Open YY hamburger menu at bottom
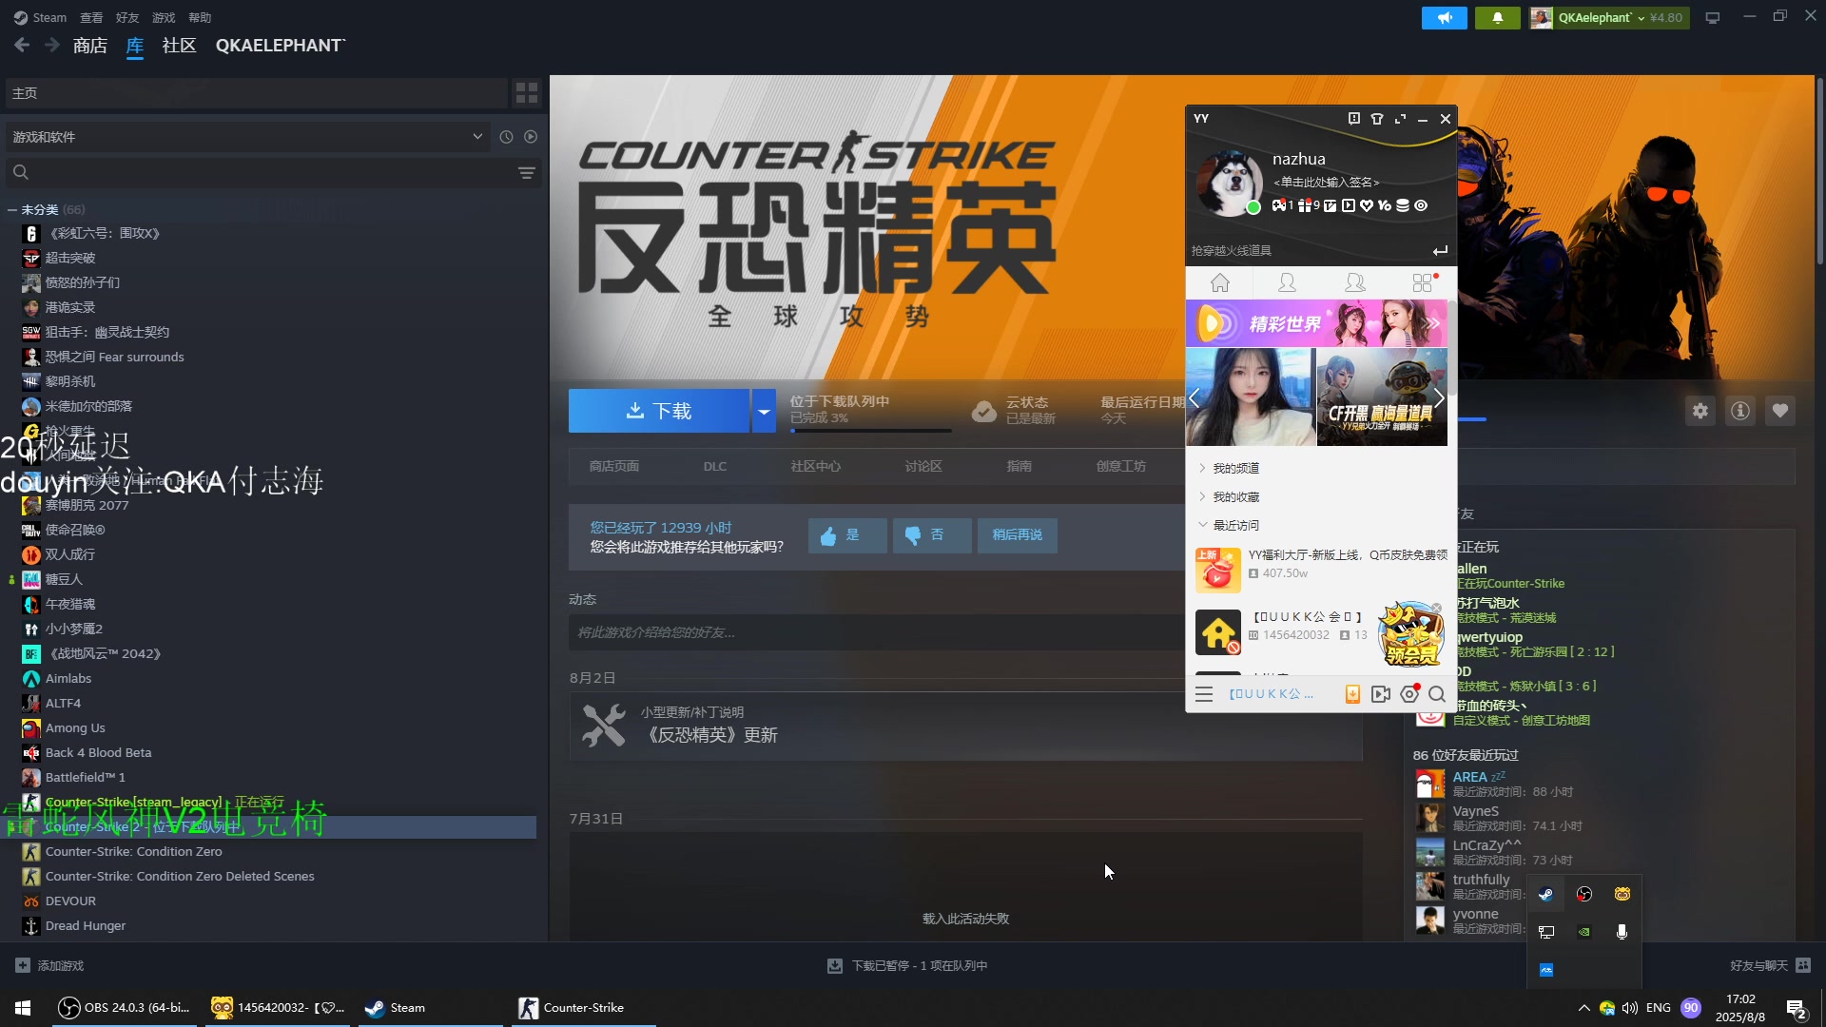Screen dimensions: 1826x1027 pyautogui.click(x=1204, y=694)
